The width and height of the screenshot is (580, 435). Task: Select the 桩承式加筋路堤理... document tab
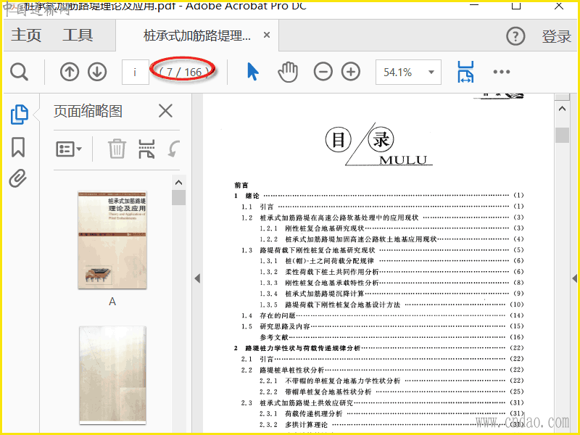(x=196, y=36)
